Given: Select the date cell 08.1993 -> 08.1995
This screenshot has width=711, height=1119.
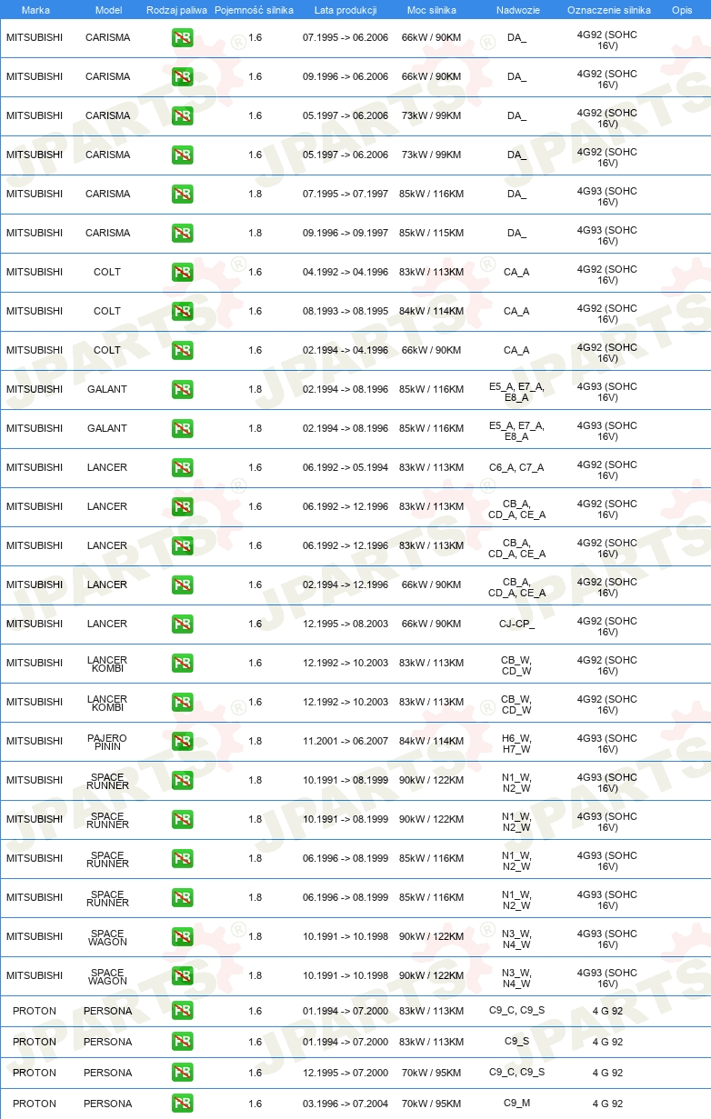Looking at the screenshot, I should point(345,312).
